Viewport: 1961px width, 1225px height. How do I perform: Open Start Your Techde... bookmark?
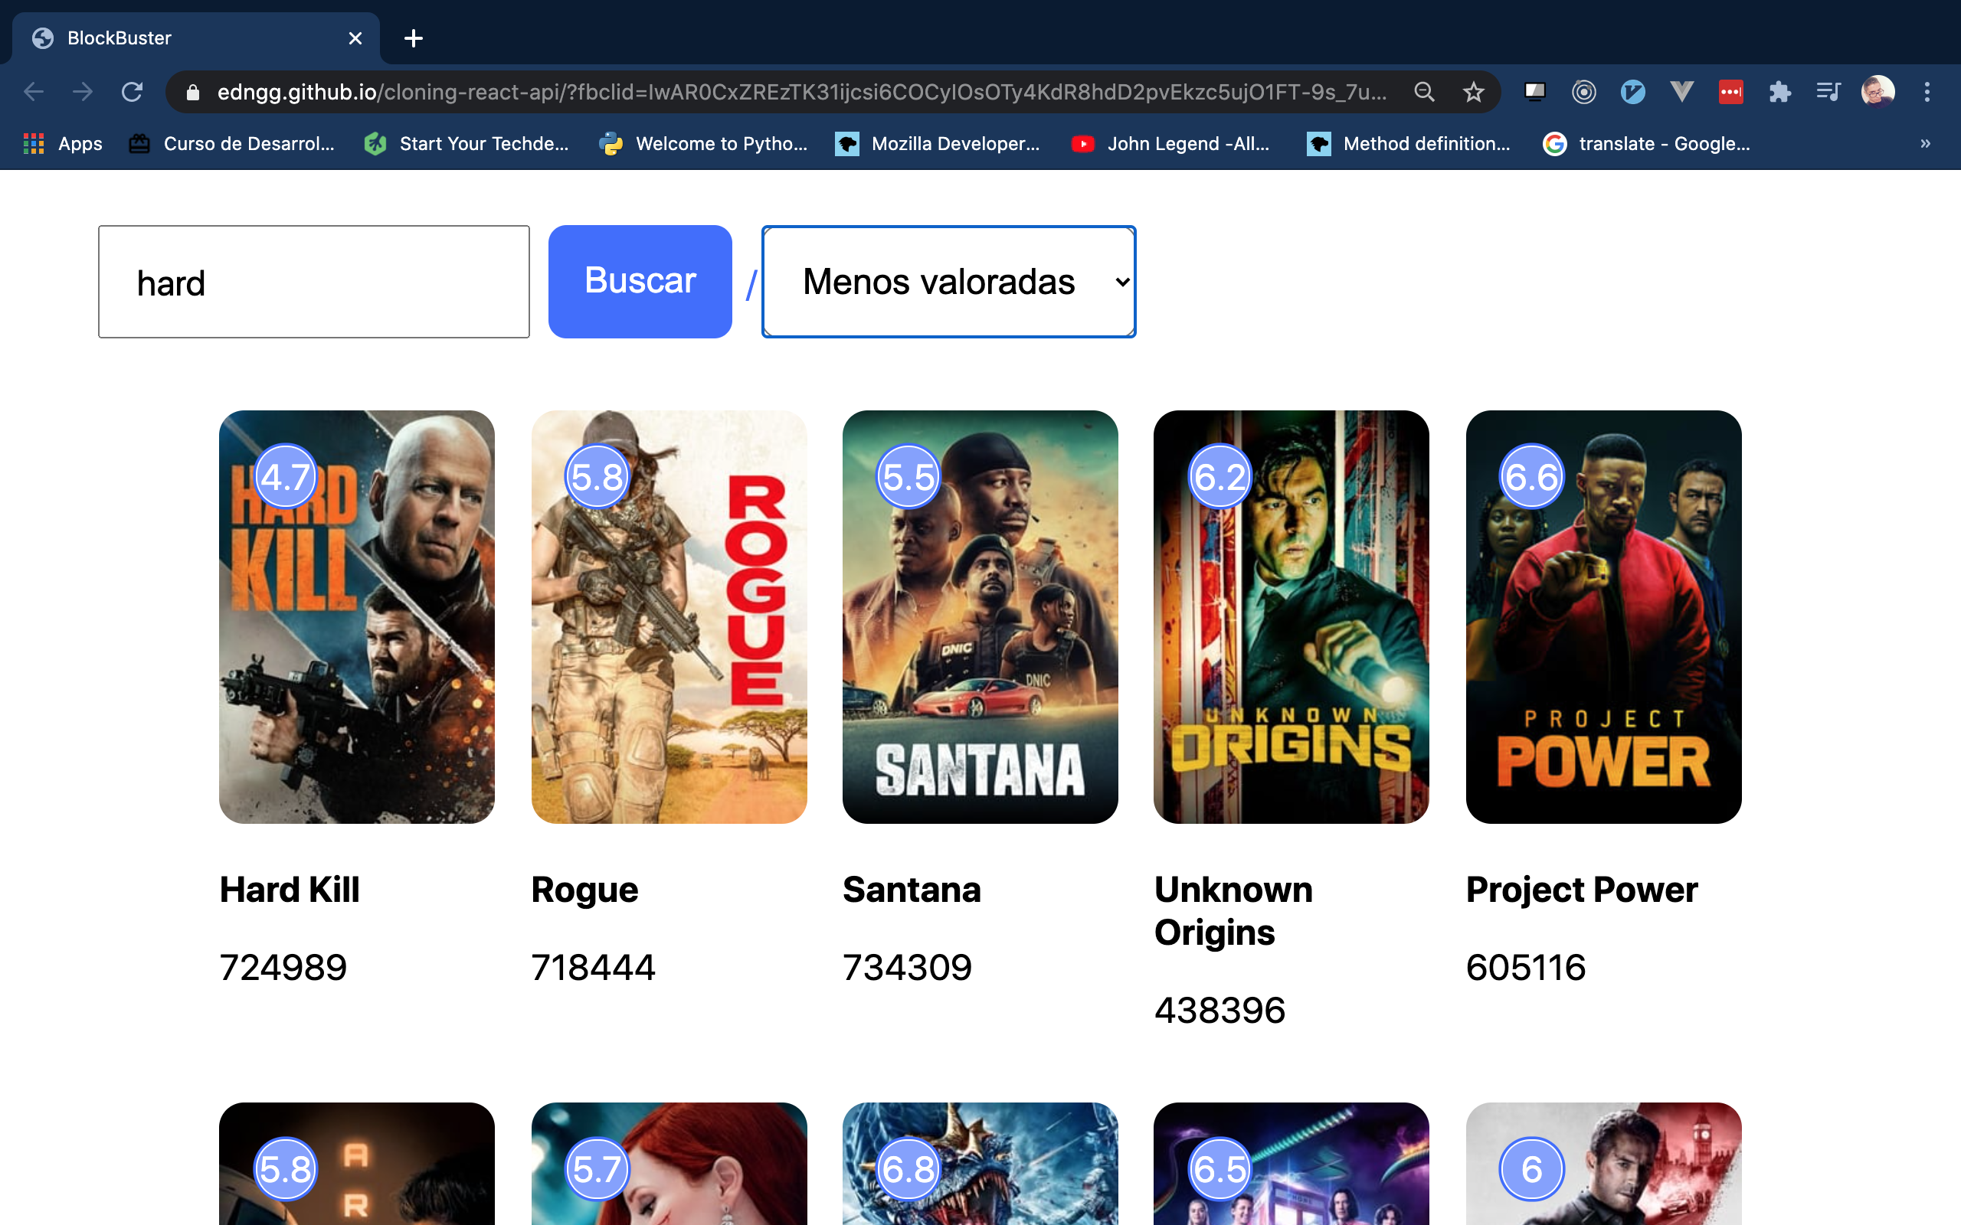[467, 143]
